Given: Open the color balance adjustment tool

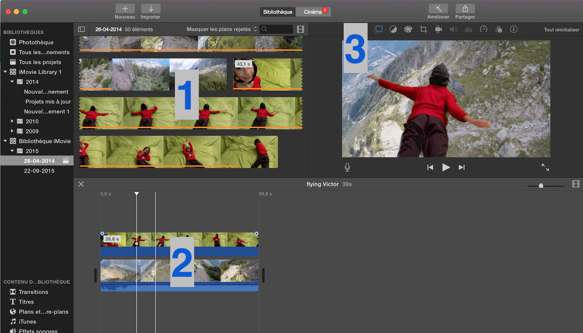Looking at the screenshot, I should tap(393, 29).
